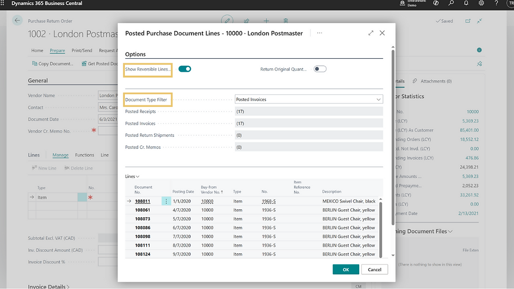The image size is (514, 289).
Task: Toggle Show Reversible Lines Only switch
Action: [x=185, y=69]
